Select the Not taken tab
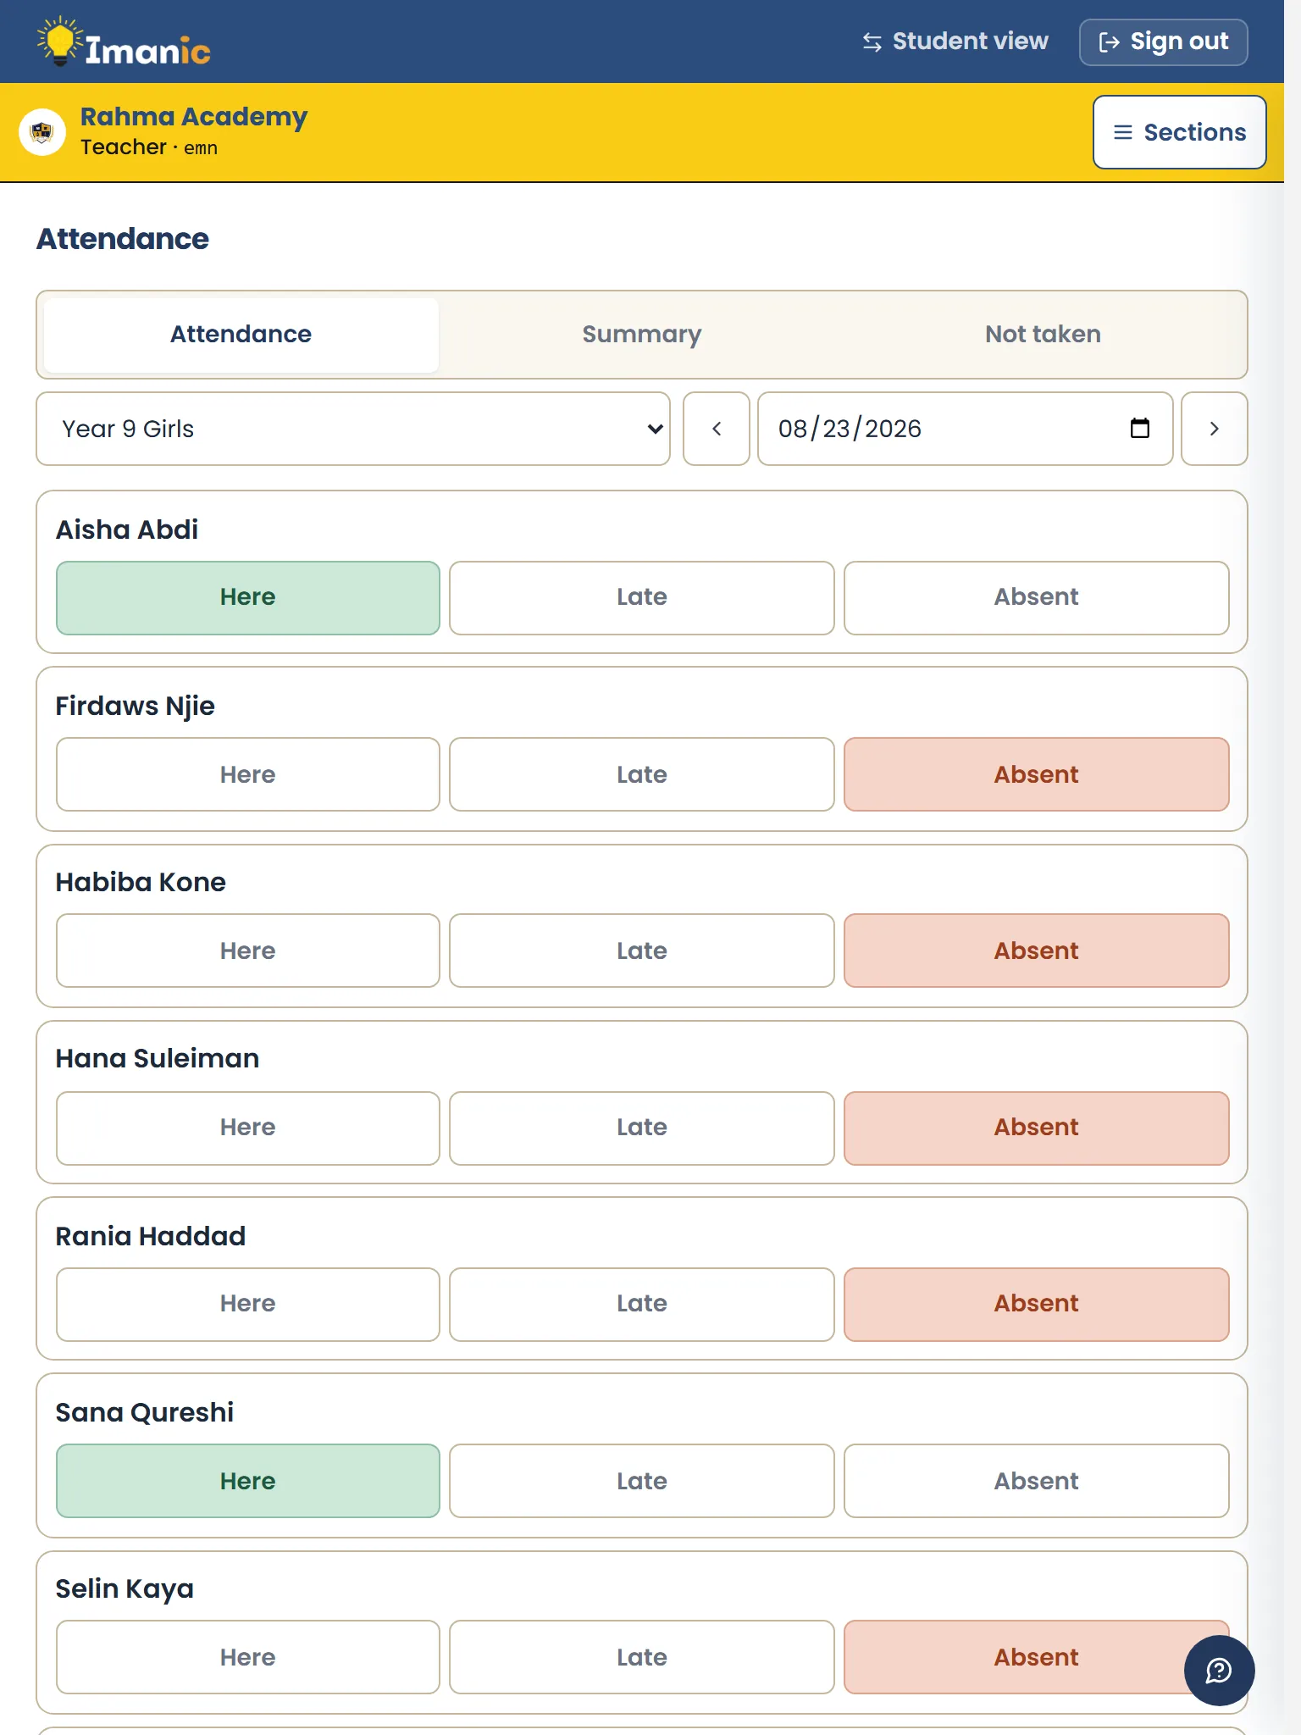 [1043, 335]
